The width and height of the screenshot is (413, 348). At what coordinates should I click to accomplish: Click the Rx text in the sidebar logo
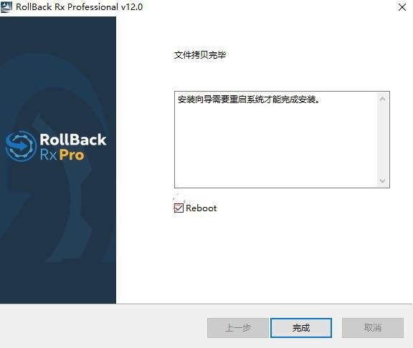pyautogui.click(x=49, y=155)
